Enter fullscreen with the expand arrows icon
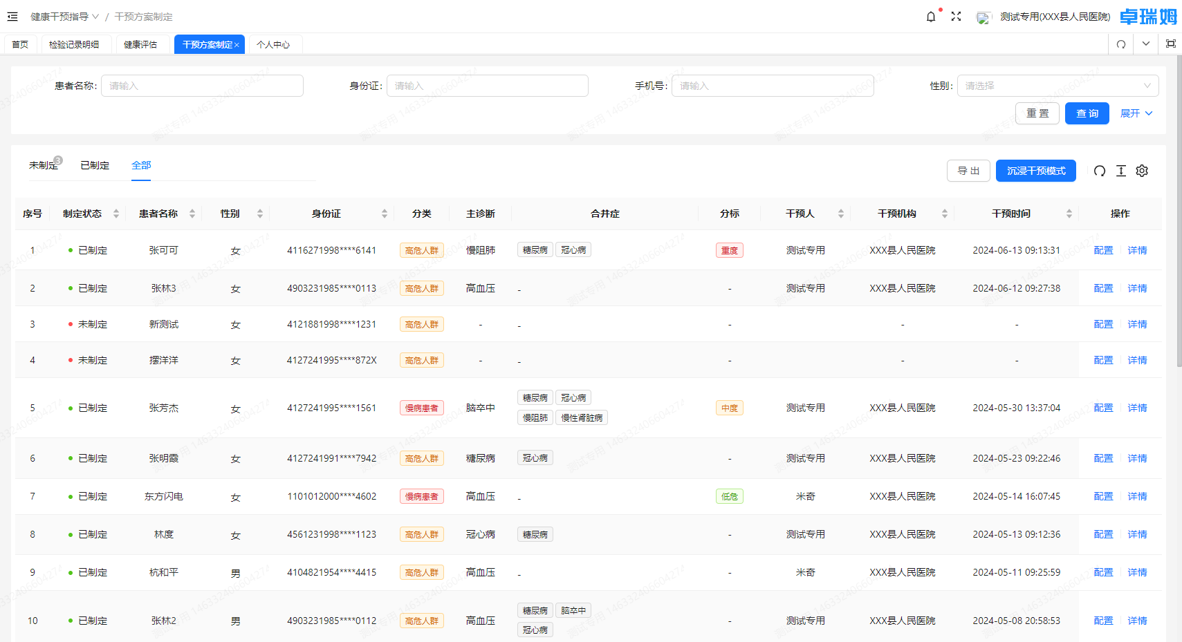Image resolution: width=1182 pixels, height=642 pixels. [956, 17]
